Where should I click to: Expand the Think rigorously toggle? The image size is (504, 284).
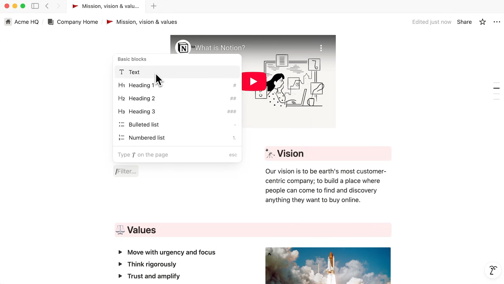120,264
